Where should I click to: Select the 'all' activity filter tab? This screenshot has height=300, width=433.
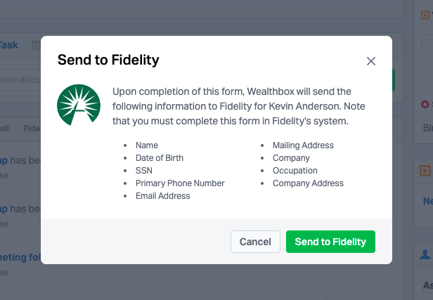(x=4, y=129)
